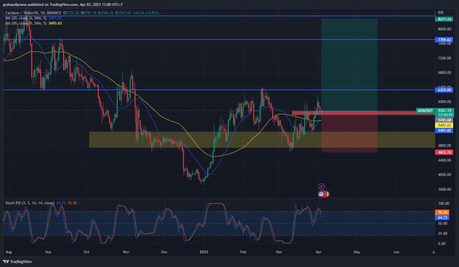Click the High value H5797.18
The width and height of the screenshot is (459, 267).
coord(89,13)
